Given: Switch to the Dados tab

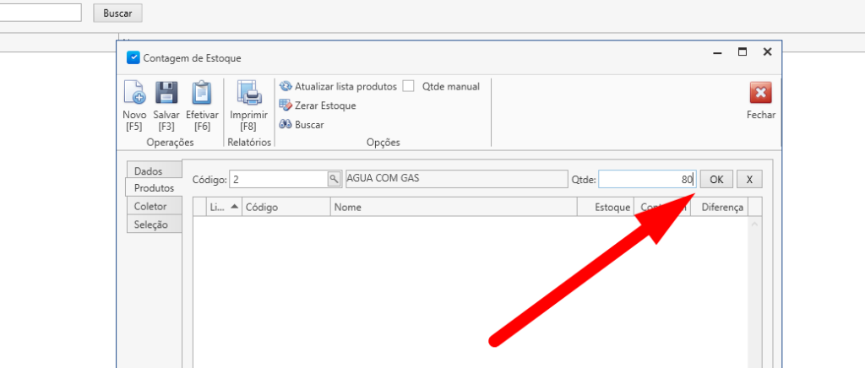Looking at the screenshot, I should (148, 170).
